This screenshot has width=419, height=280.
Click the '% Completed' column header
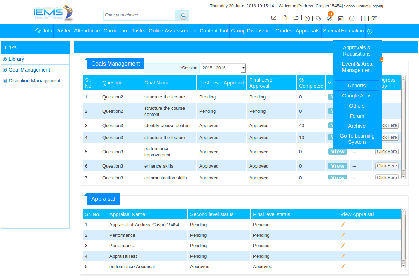coord(311,83)
